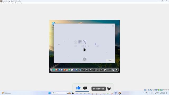Open the Machine menu
Screen dimensions: 169x95
point(5,3)
